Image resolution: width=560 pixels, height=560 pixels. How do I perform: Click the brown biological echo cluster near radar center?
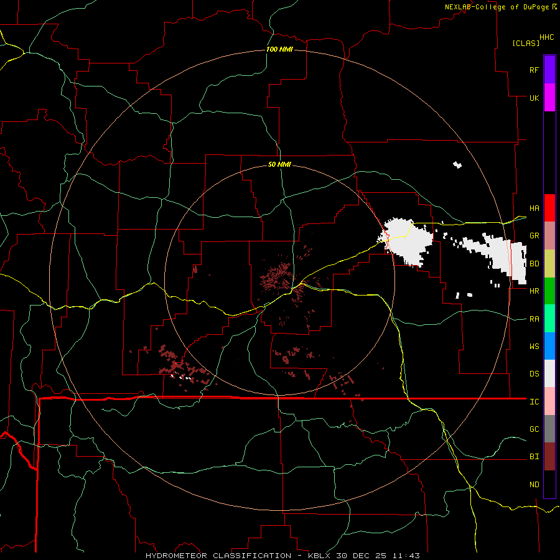(x=277, y=277)
